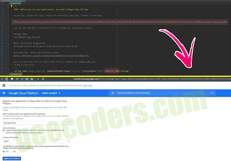This screenshot has width=231, height=161.
Task: Select the No radio button for email updates
Action: pyautogui.click(x=11, y=152)
